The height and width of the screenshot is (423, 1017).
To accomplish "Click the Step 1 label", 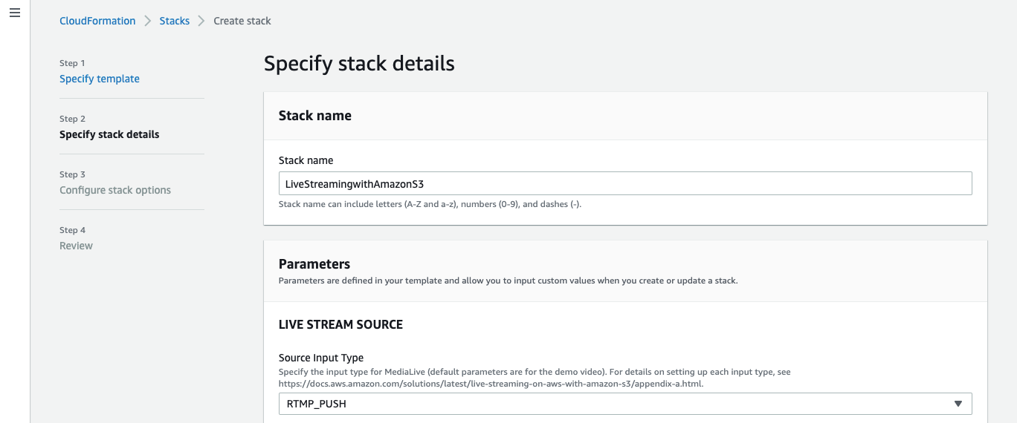I will click(x=72, y=63).
